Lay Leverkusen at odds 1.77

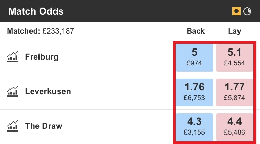pyautogui.click(x=235, y=92)
